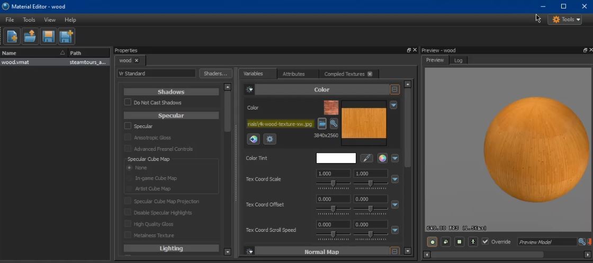Click the Material Editor app icon in title bar
The height and width of the screenshot is (263, 593).
click(x=6, y=6)
